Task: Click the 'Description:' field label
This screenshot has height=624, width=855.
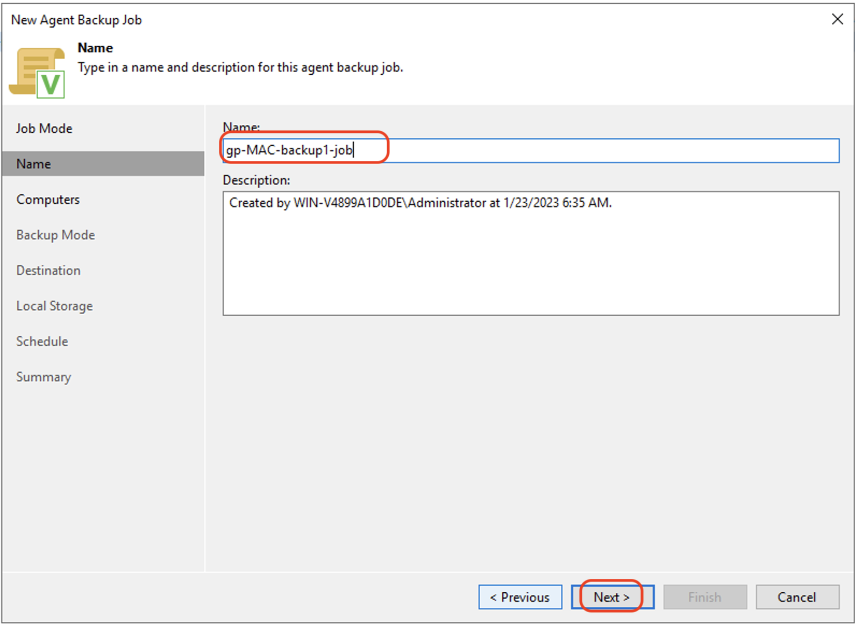Action: pyautogui.click(x=256, y=180)
